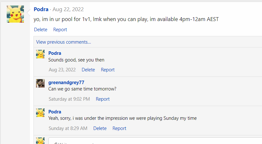Click the Sunday at 8:29 AM timestamp
Viewport: 262px width, 144px height.
pyautogui.click(x=68, y=128)
